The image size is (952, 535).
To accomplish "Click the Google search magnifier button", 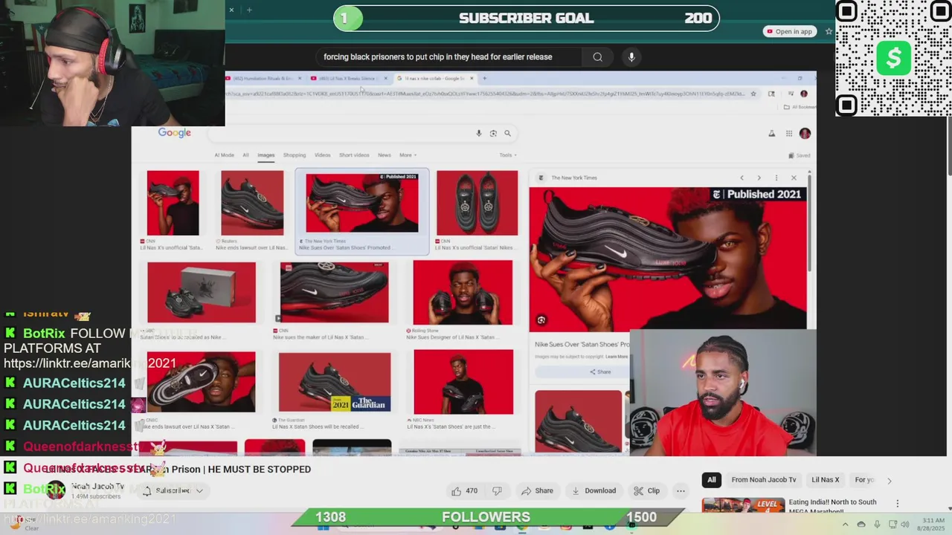I will coord(507,134).
